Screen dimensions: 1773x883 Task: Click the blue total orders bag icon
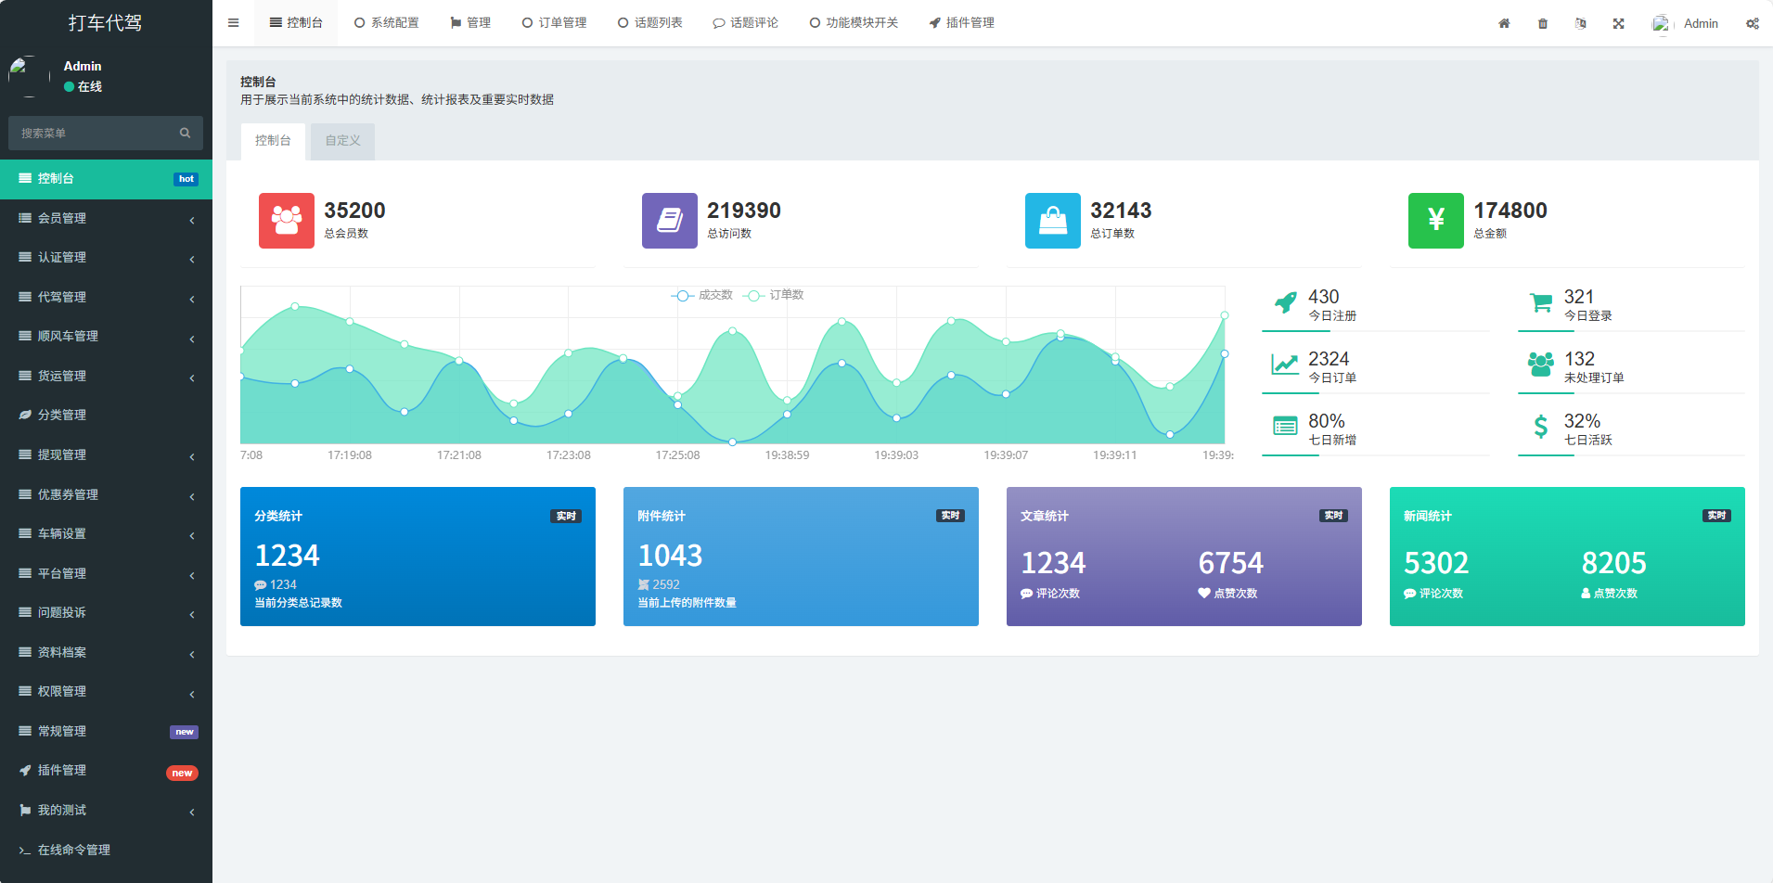(1053, 221)
